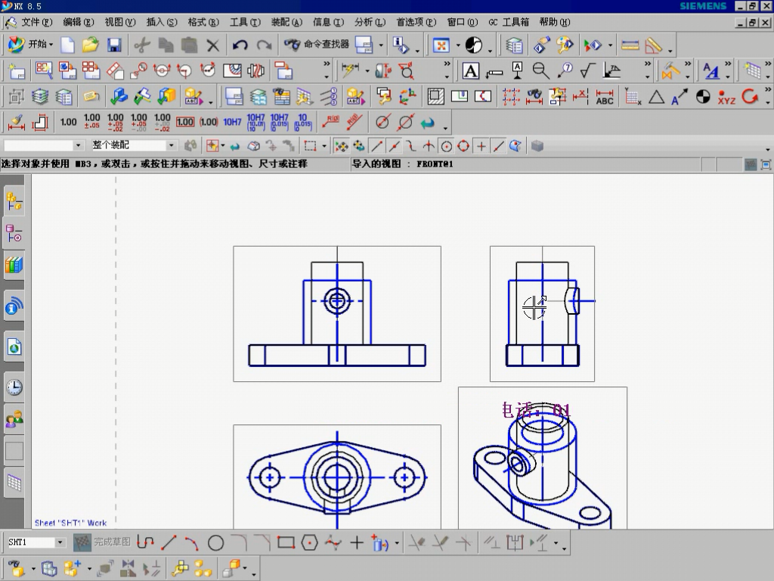Select the (1.00) reference dimension style
Image resolution: width=774 pixels, height=581 pixels.
(x=209, y=122)
